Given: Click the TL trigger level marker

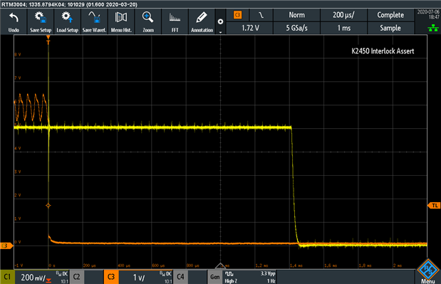Looking at the screenshot, I should click(434, 206).
